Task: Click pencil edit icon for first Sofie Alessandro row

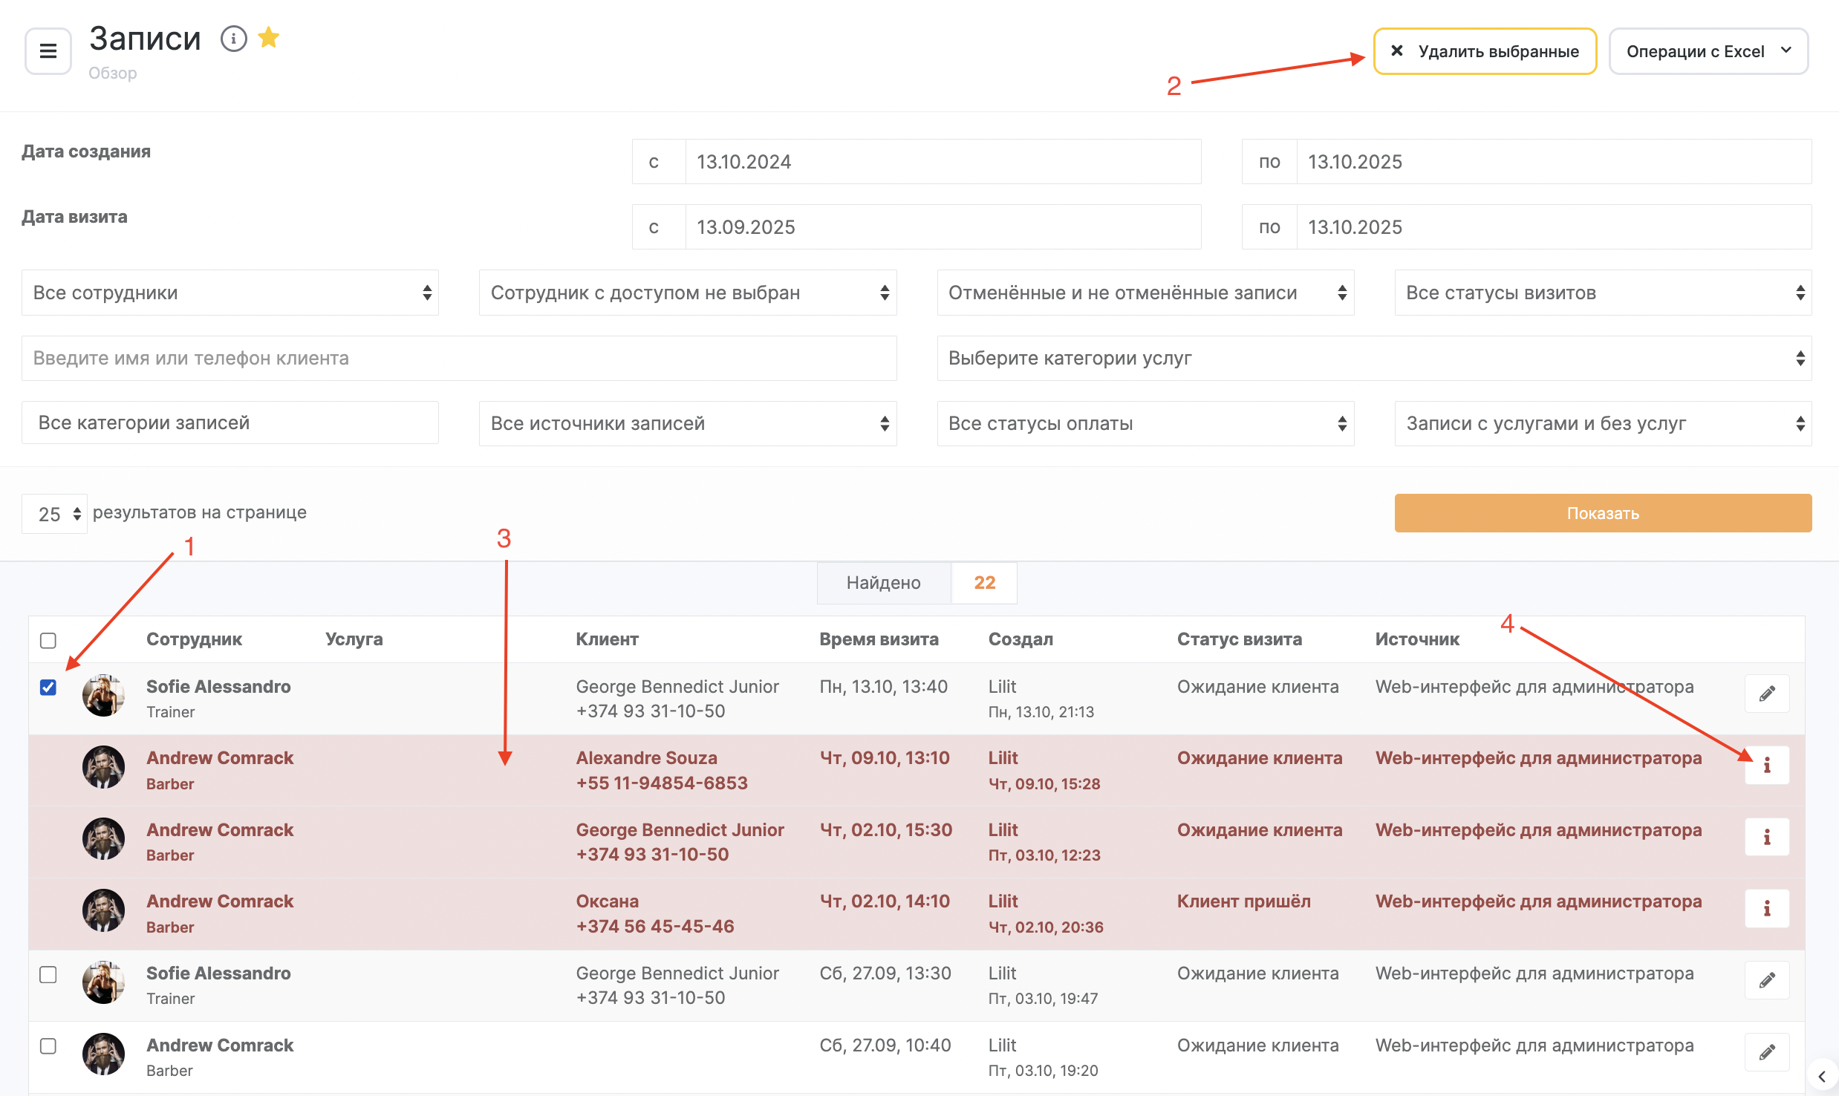Action: [1767, 694]
